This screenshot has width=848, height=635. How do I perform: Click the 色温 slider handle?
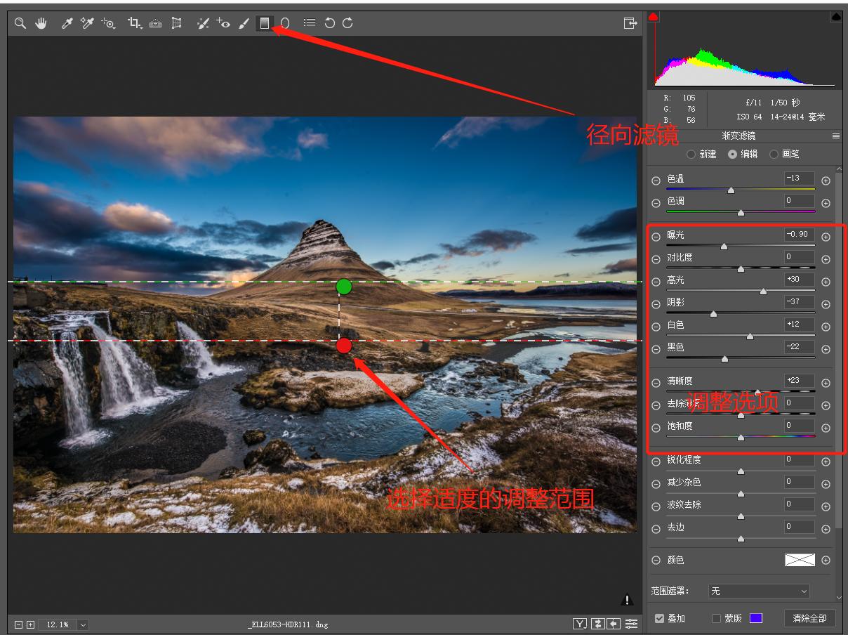[731, 190]
